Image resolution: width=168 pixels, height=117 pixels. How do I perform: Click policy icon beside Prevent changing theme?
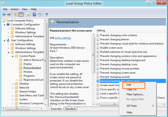pos(98,39)
